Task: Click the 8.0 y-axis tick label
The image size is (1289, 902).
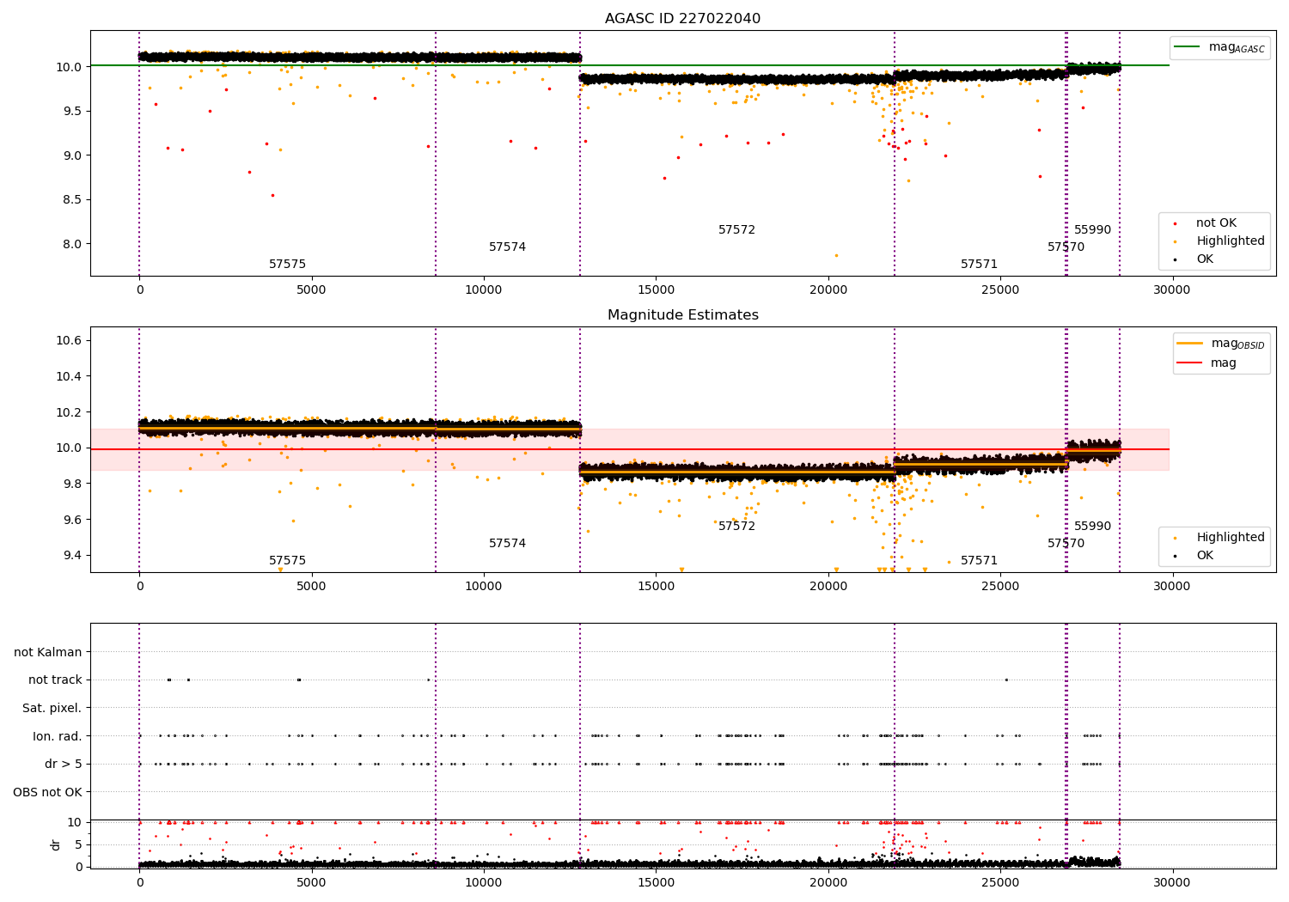Action: click(x=71, y=244)
